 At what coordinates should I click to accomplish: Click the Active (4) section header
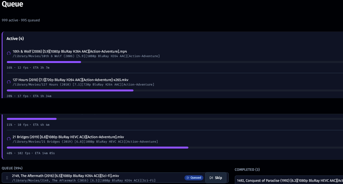tap(15, 39)
